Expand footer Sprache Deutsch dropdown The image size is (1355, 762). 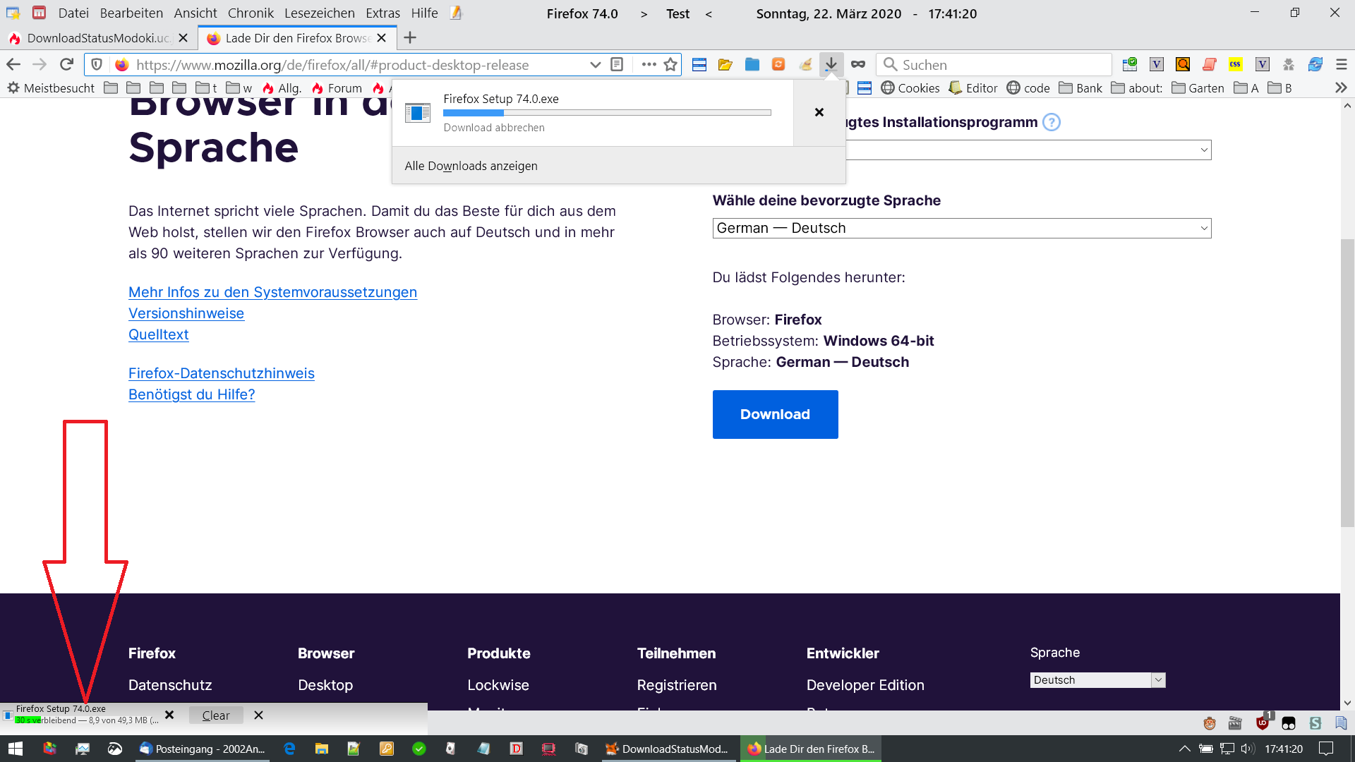1097,679
